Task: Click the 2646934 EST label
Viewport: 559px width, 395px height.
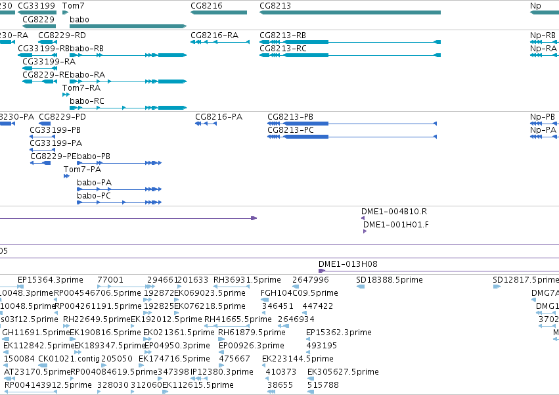Action: coord(296,319)
